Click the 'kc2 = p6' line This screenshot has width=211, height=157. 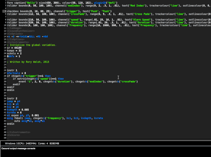coord(13,107)
